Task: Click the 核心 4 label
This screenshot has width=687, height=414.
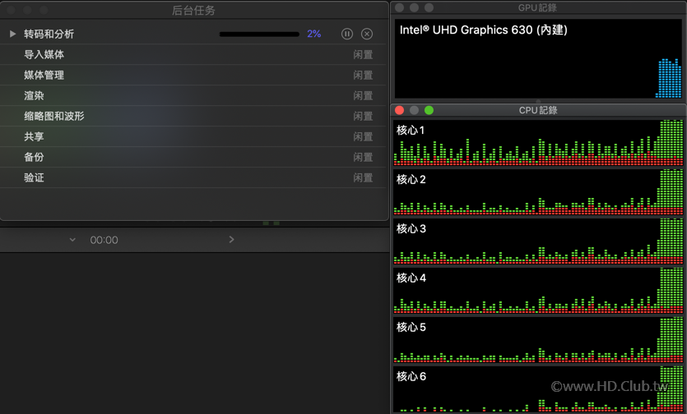Action: click(x=411, y=278)
